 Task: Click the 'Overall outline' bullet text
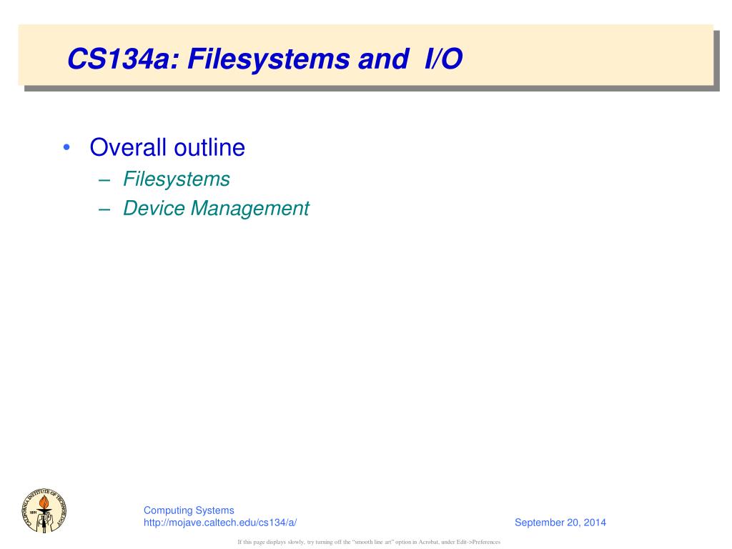[x=167, y=147]
